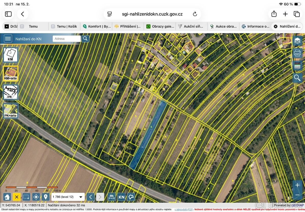Expand the hamburger main menu

pos(8,39)
